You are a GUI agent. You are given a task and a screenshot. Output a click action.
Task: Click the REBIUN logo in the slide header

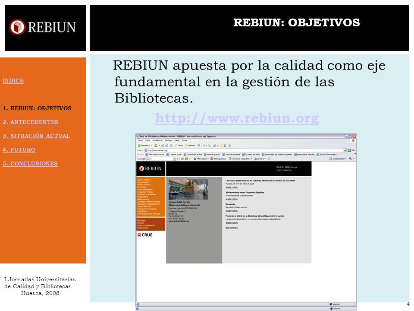[43, 27]
